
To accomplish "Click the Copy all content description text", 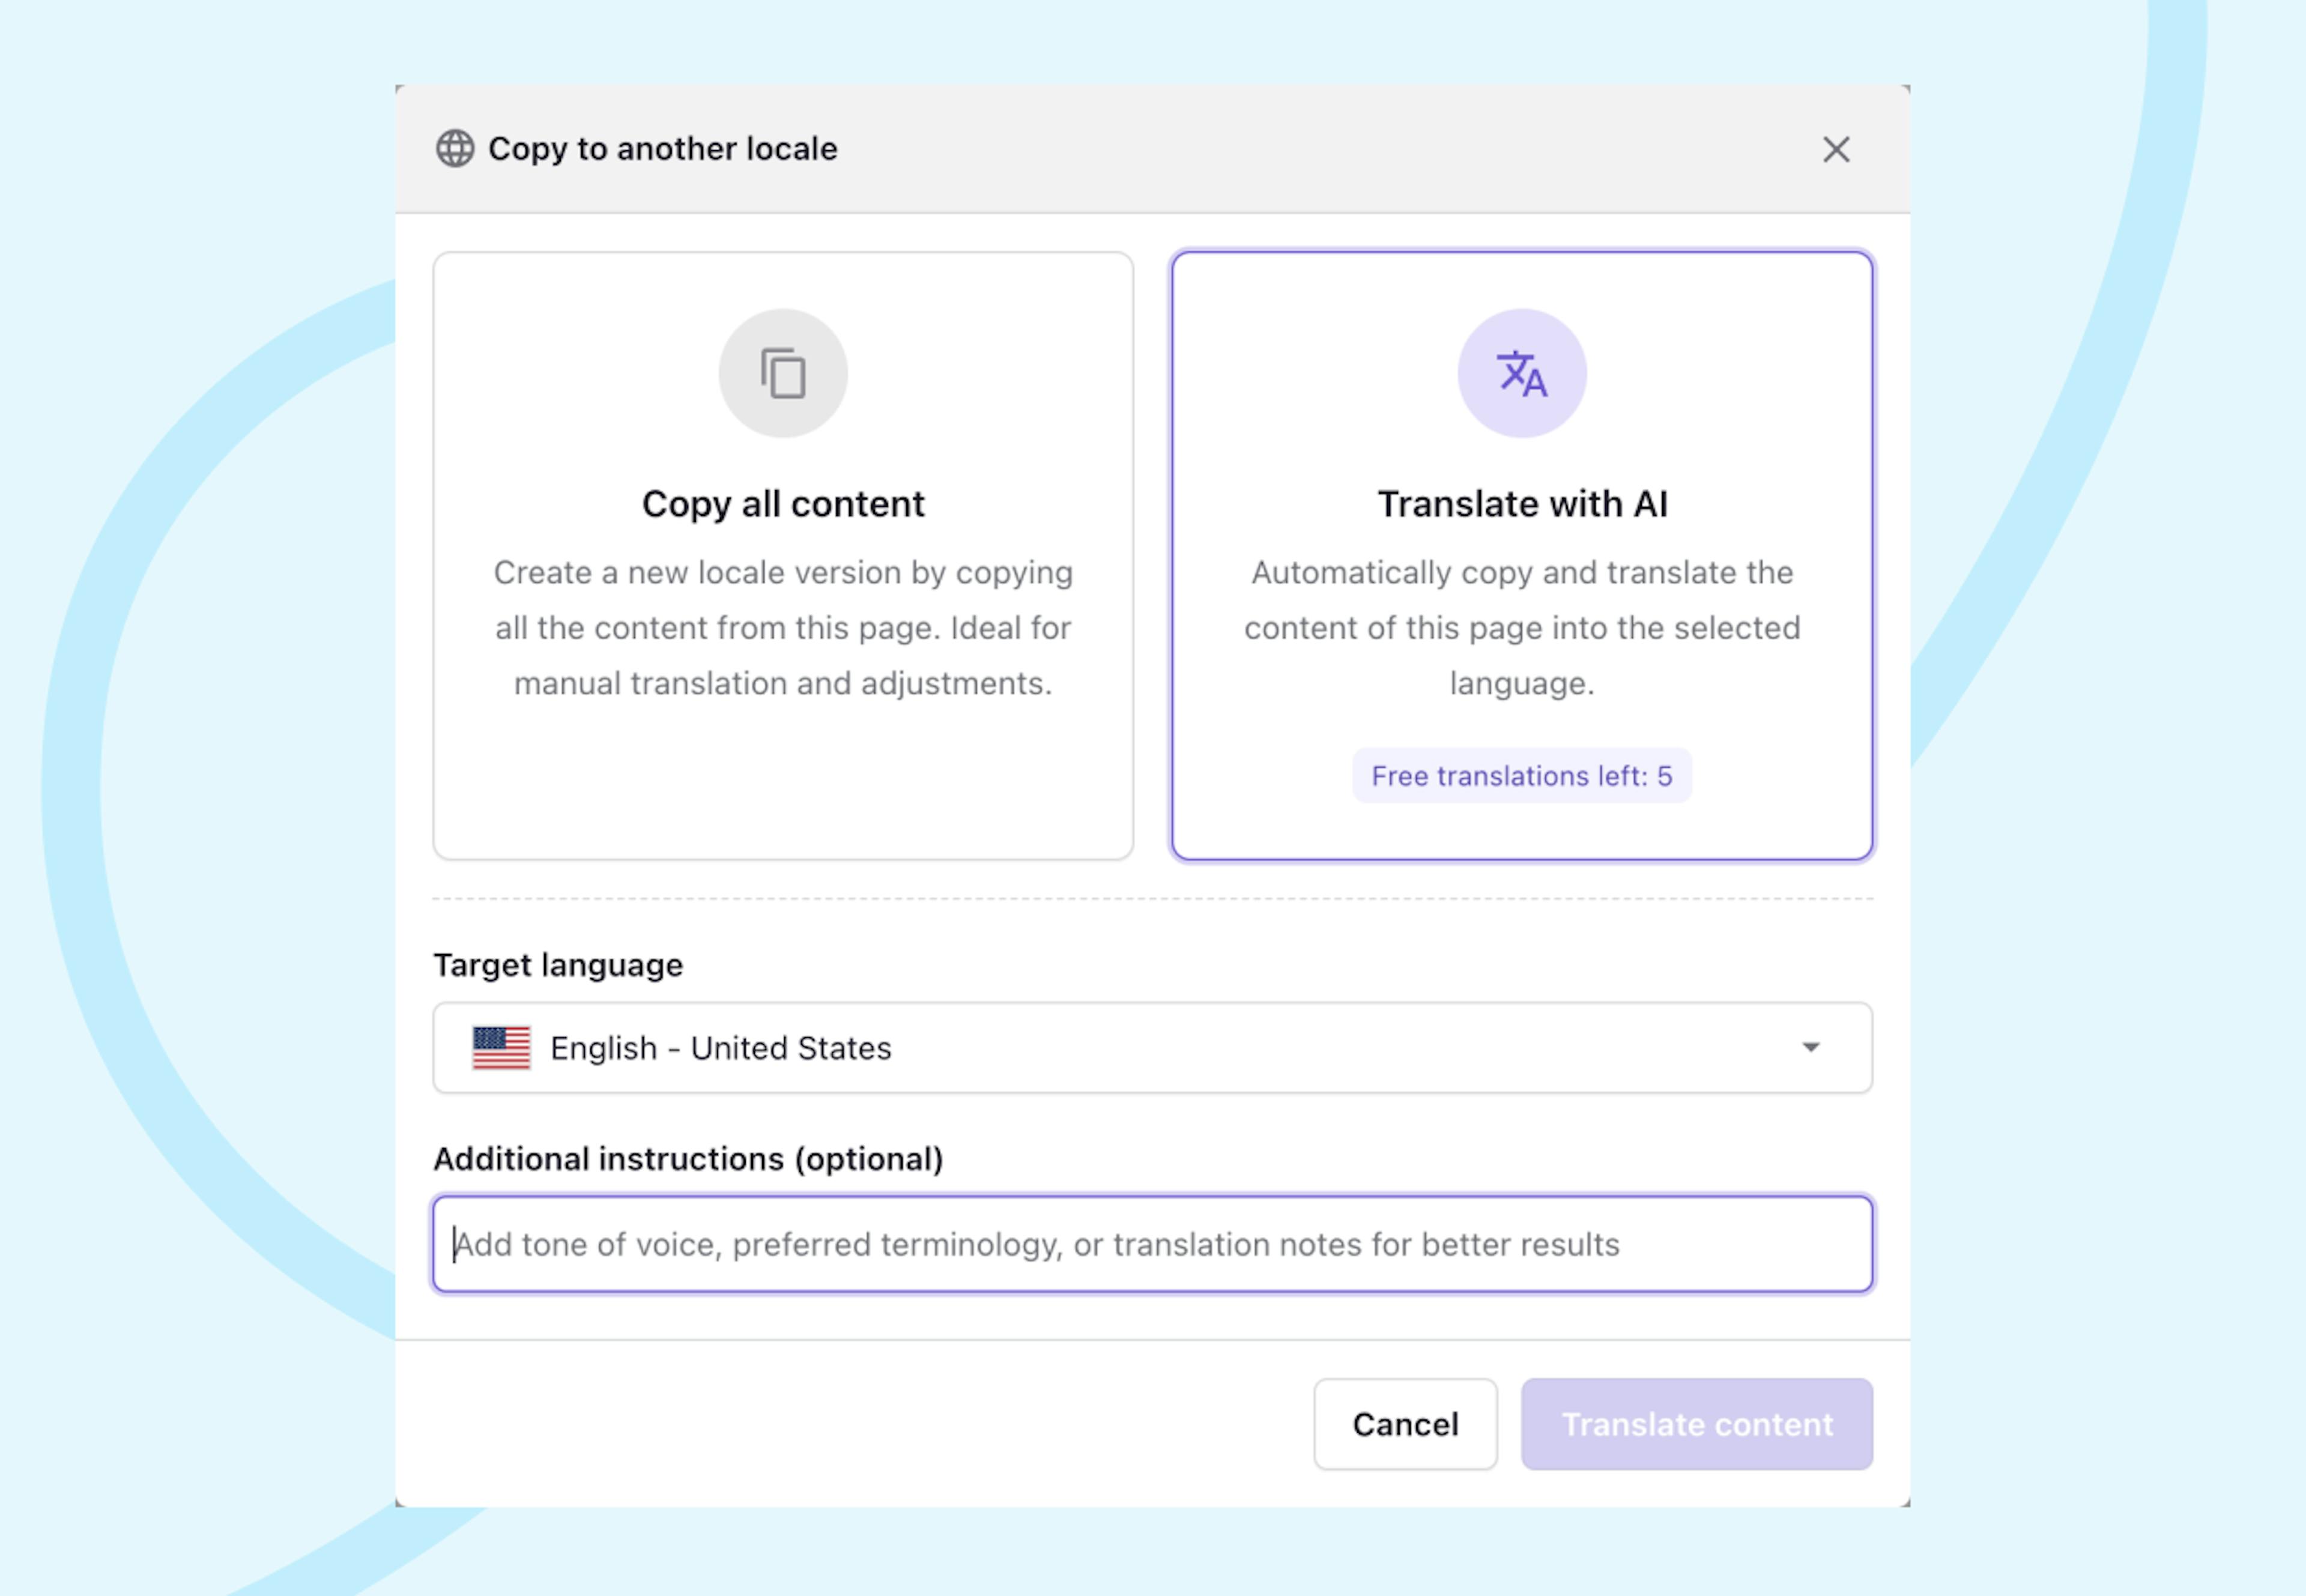I will point(783,628).
